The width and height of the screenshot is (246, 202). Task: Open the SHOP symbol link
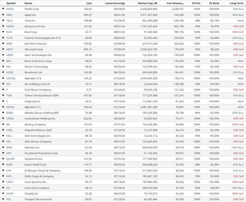(10, 194)
